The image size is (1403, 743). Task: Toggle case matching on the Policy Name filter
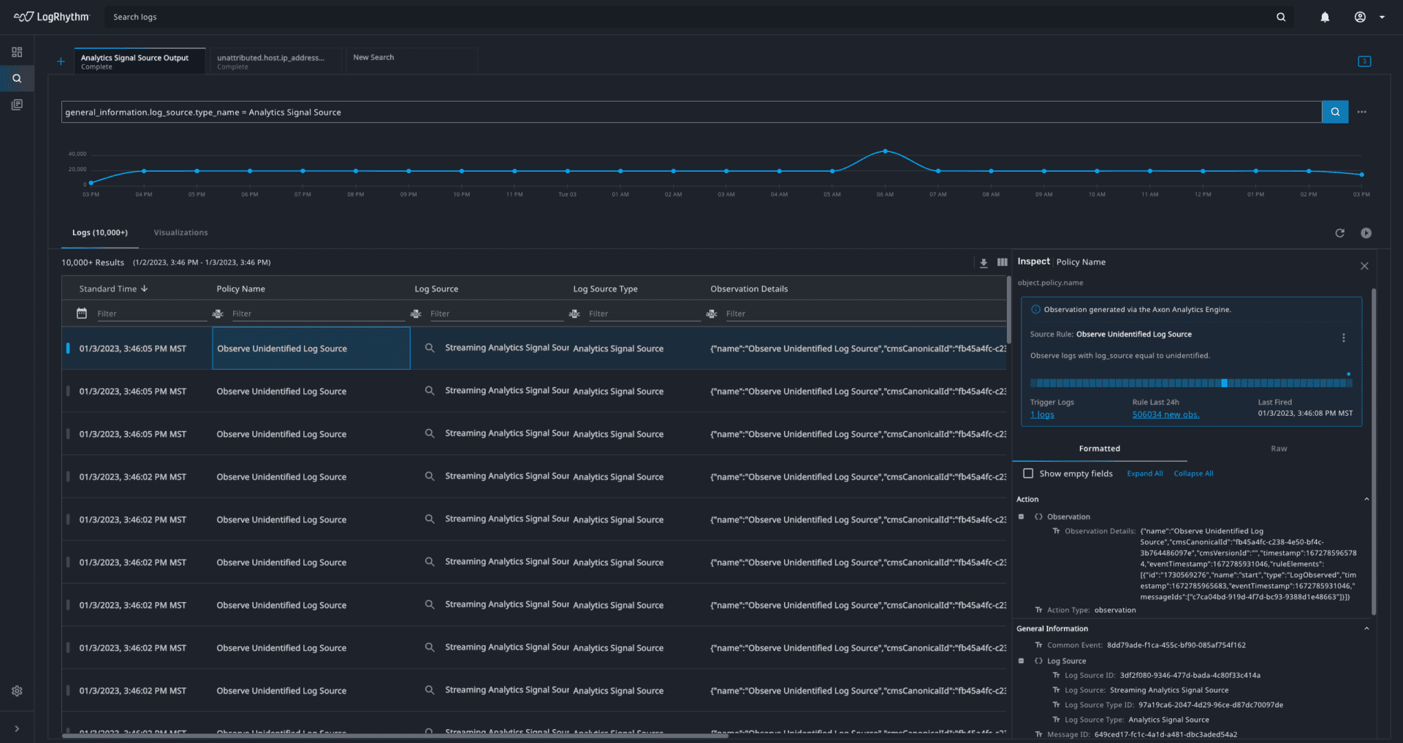tap(218, 313)
